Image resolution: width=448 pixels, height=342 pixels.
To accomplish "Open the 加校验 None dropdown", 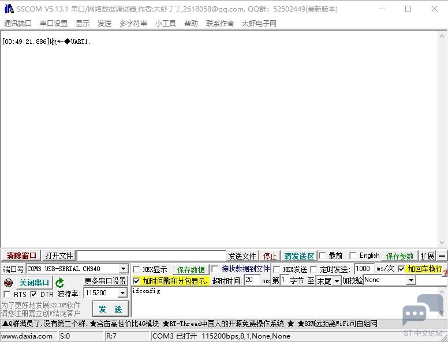I will [x=411, y=280].
